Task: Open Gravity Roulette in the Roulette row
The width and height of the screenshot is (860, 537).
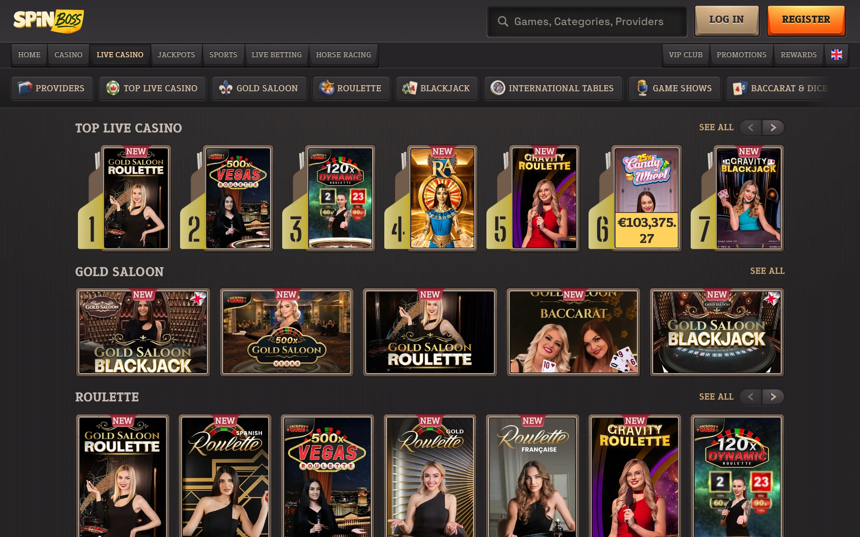Action: tap(635, 476)
